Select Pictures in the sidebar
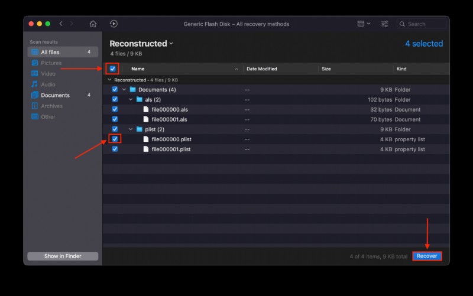The image size is (473, 296). click(51, 63)
